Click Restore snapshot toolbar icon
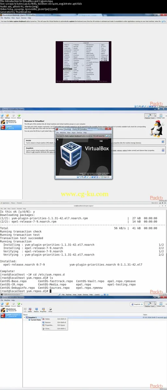This screenshot has height=390, width=167. [x=36, y=310]
